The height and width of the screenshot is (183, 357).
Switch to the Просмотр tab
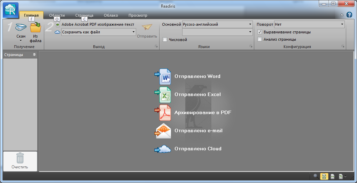[x=138, y=15]
